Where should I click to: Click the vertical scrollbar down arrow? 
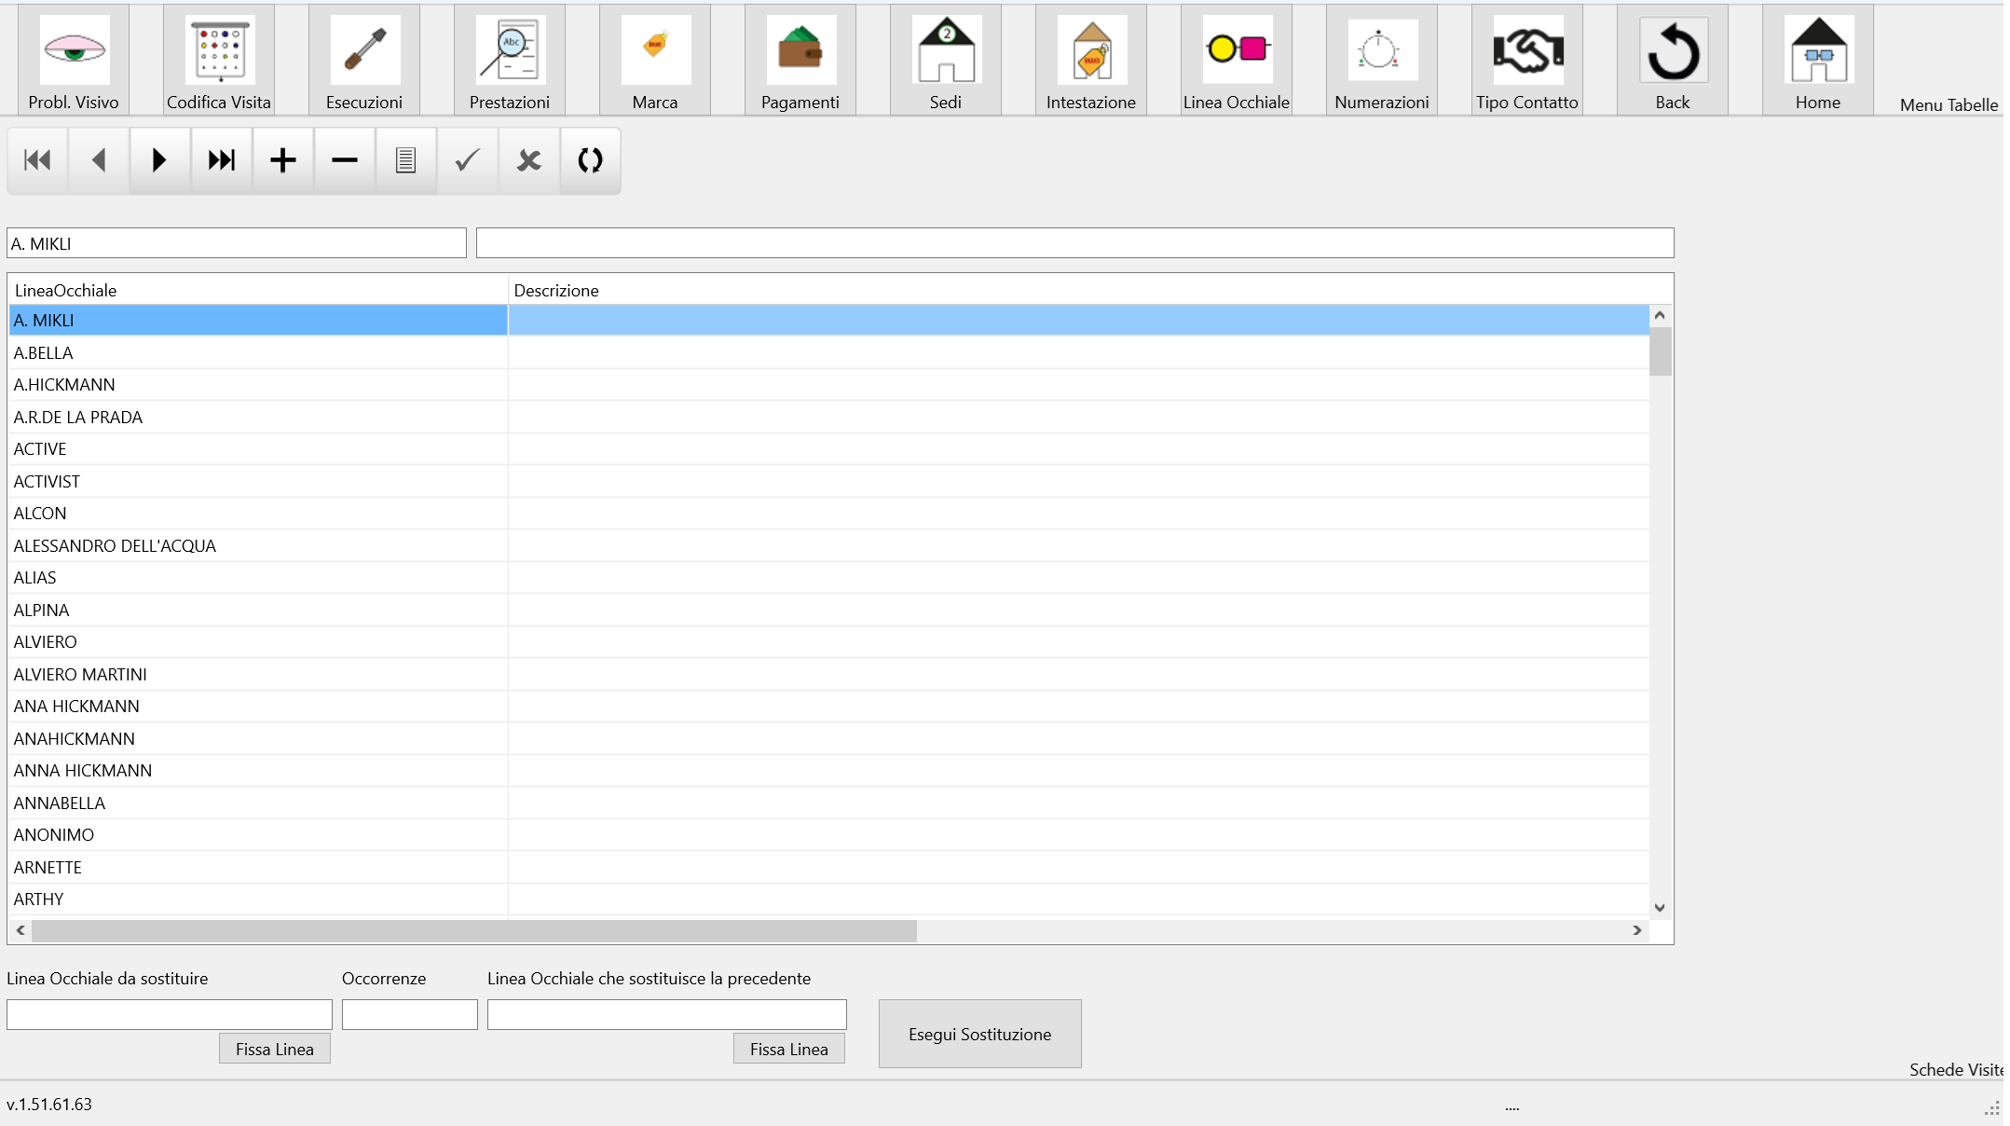pyautogui.click(x=1660, y=907)
